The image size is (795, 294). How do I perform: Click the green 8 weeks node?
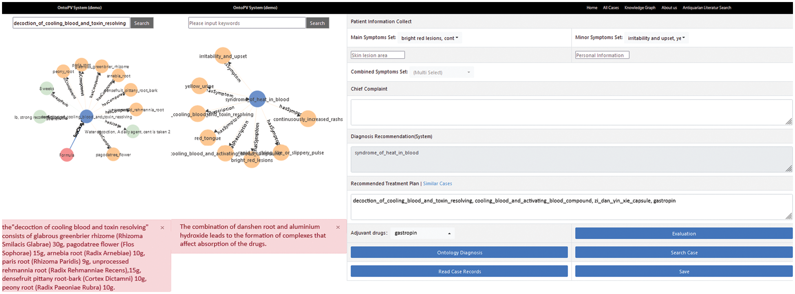point(47,88)
